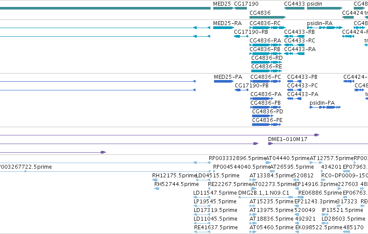Open the CG4836 gene feature

268,17
